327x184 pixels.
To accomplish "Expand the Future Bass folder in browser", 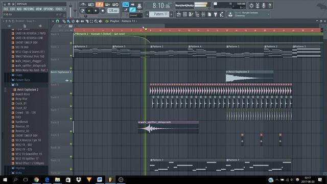I will (22, 80).
